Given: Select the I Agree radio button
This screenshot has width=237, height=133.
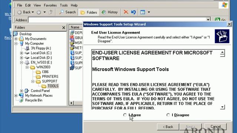Looking at the screenshot, I should coord(125,115).
